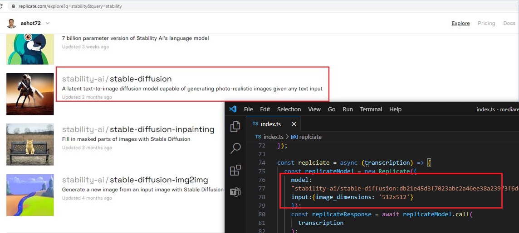Open the Terminal menu in VS Code
The image size is (519, 233).
371,109
